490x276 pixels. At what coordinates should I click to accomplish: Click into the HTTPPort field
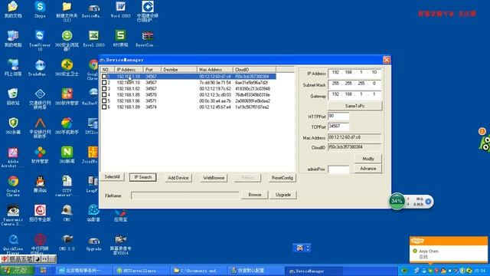pyautogui.click(x=338, y=116)
